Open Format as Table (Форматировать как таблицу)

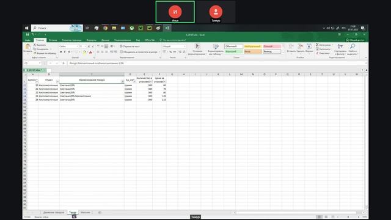(216, 49)
